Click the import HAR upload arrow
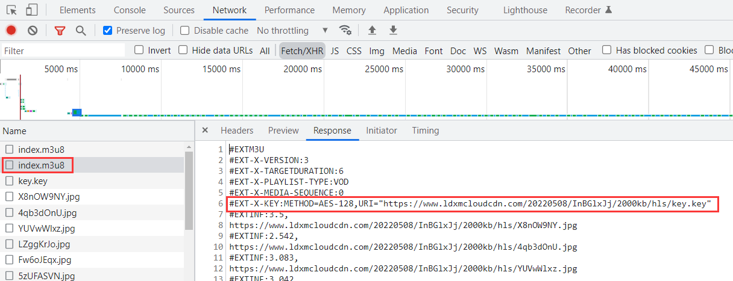Screen dimensions: 733x281 click(372, 30)
